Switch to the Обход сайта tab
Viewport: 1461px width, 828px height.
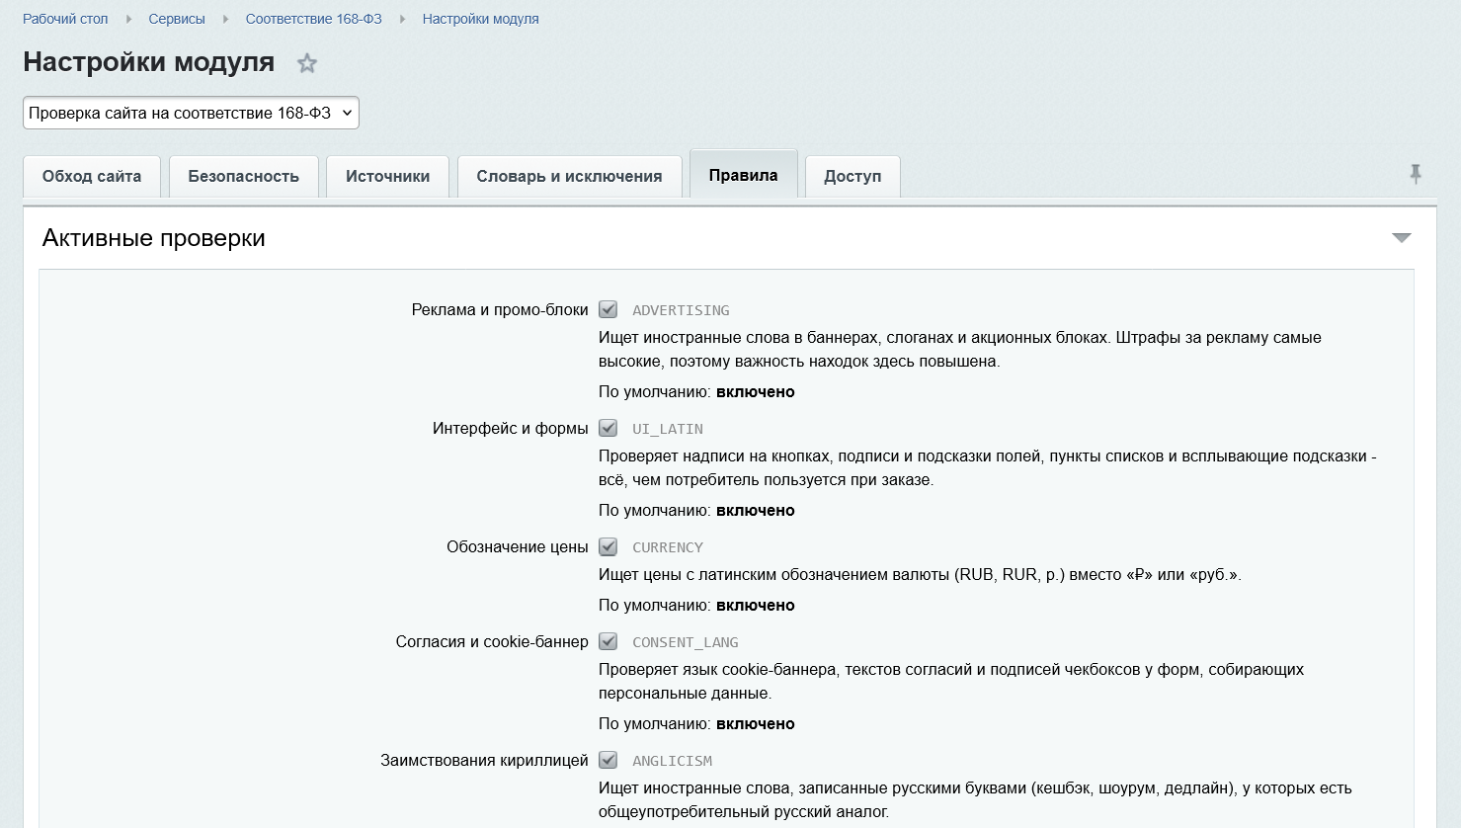[92, 177]
